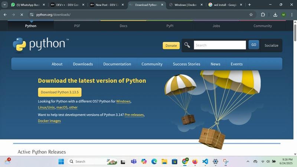
Task: Switch to the New Post DEV tab
Action: (x=107, y=5)
